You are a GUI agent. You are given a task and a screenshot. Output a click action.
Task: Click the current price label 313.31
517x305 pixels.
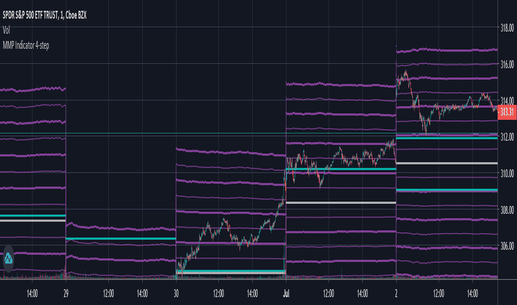click(507, 112)
